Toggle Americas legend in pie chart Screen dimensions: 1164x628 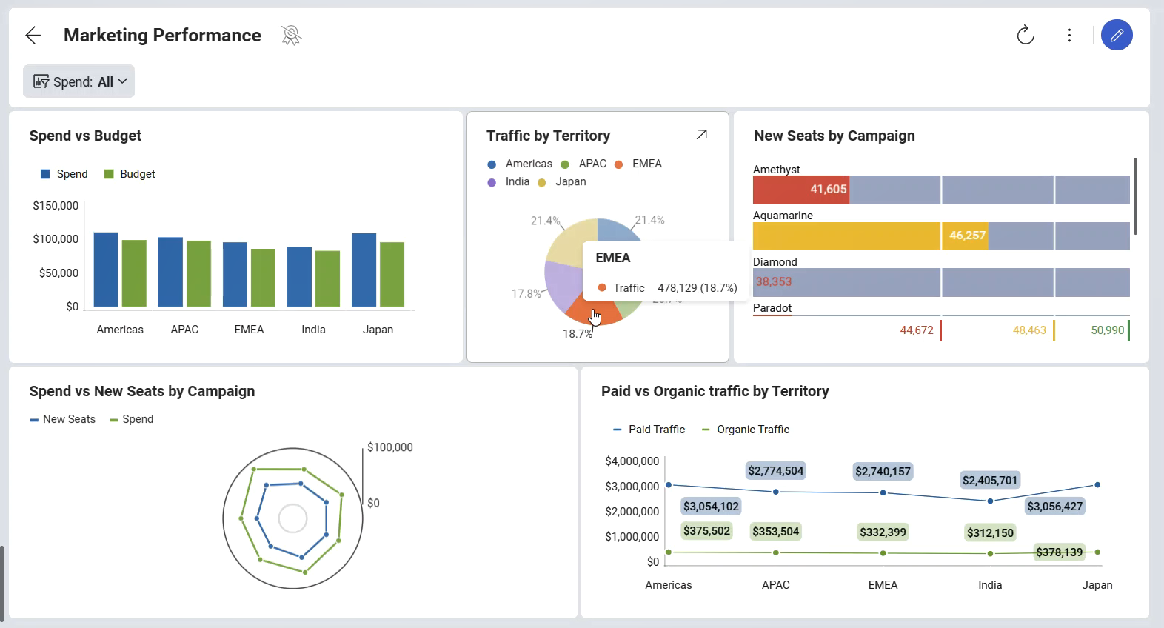tap(520, 164)
